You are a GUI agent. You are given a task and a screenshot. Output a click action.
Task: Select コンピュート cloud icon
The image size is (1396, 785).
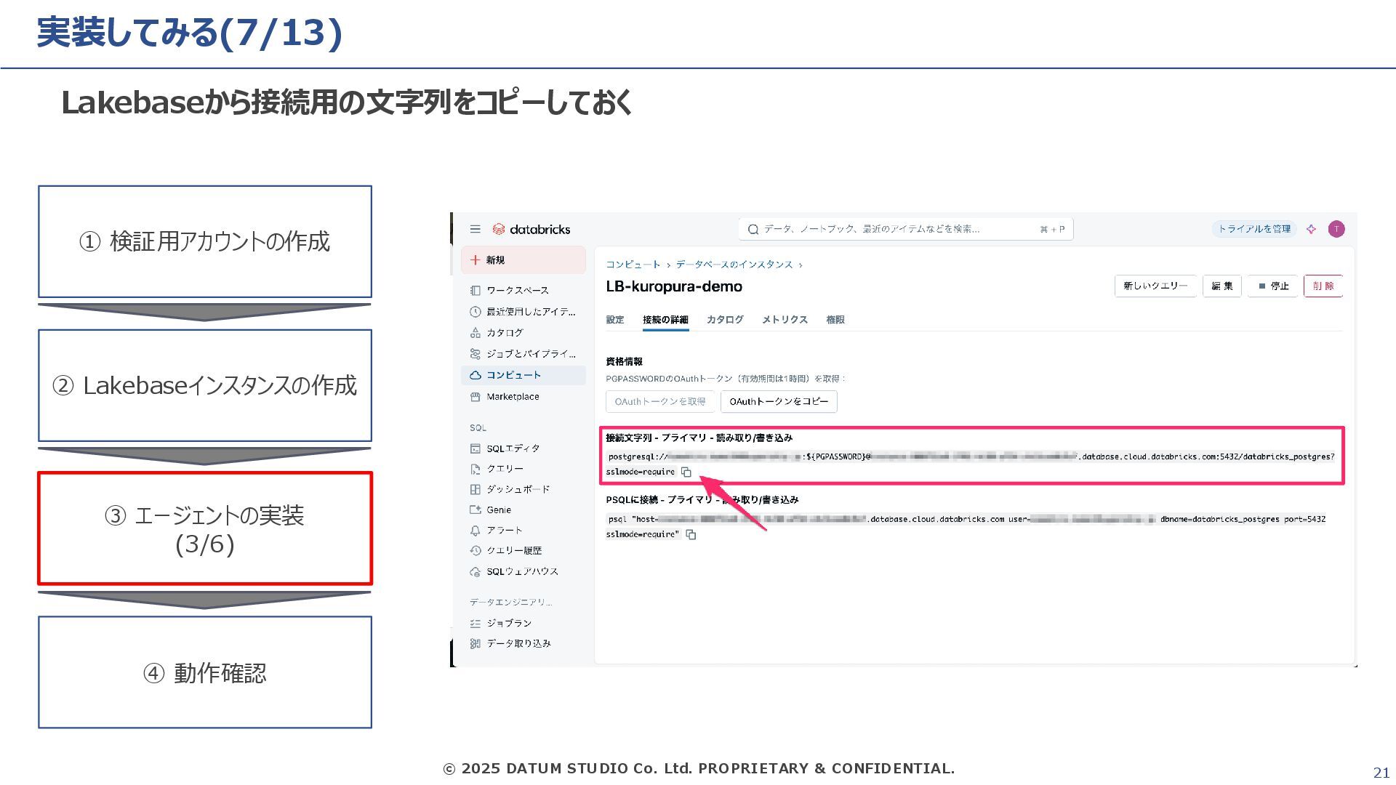point(475,375)
